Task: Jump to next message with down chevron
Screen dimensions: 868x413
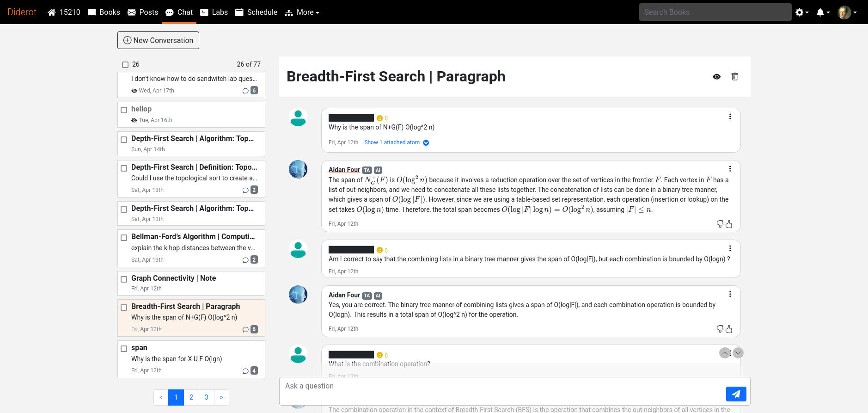Action: tap(738, 353)
